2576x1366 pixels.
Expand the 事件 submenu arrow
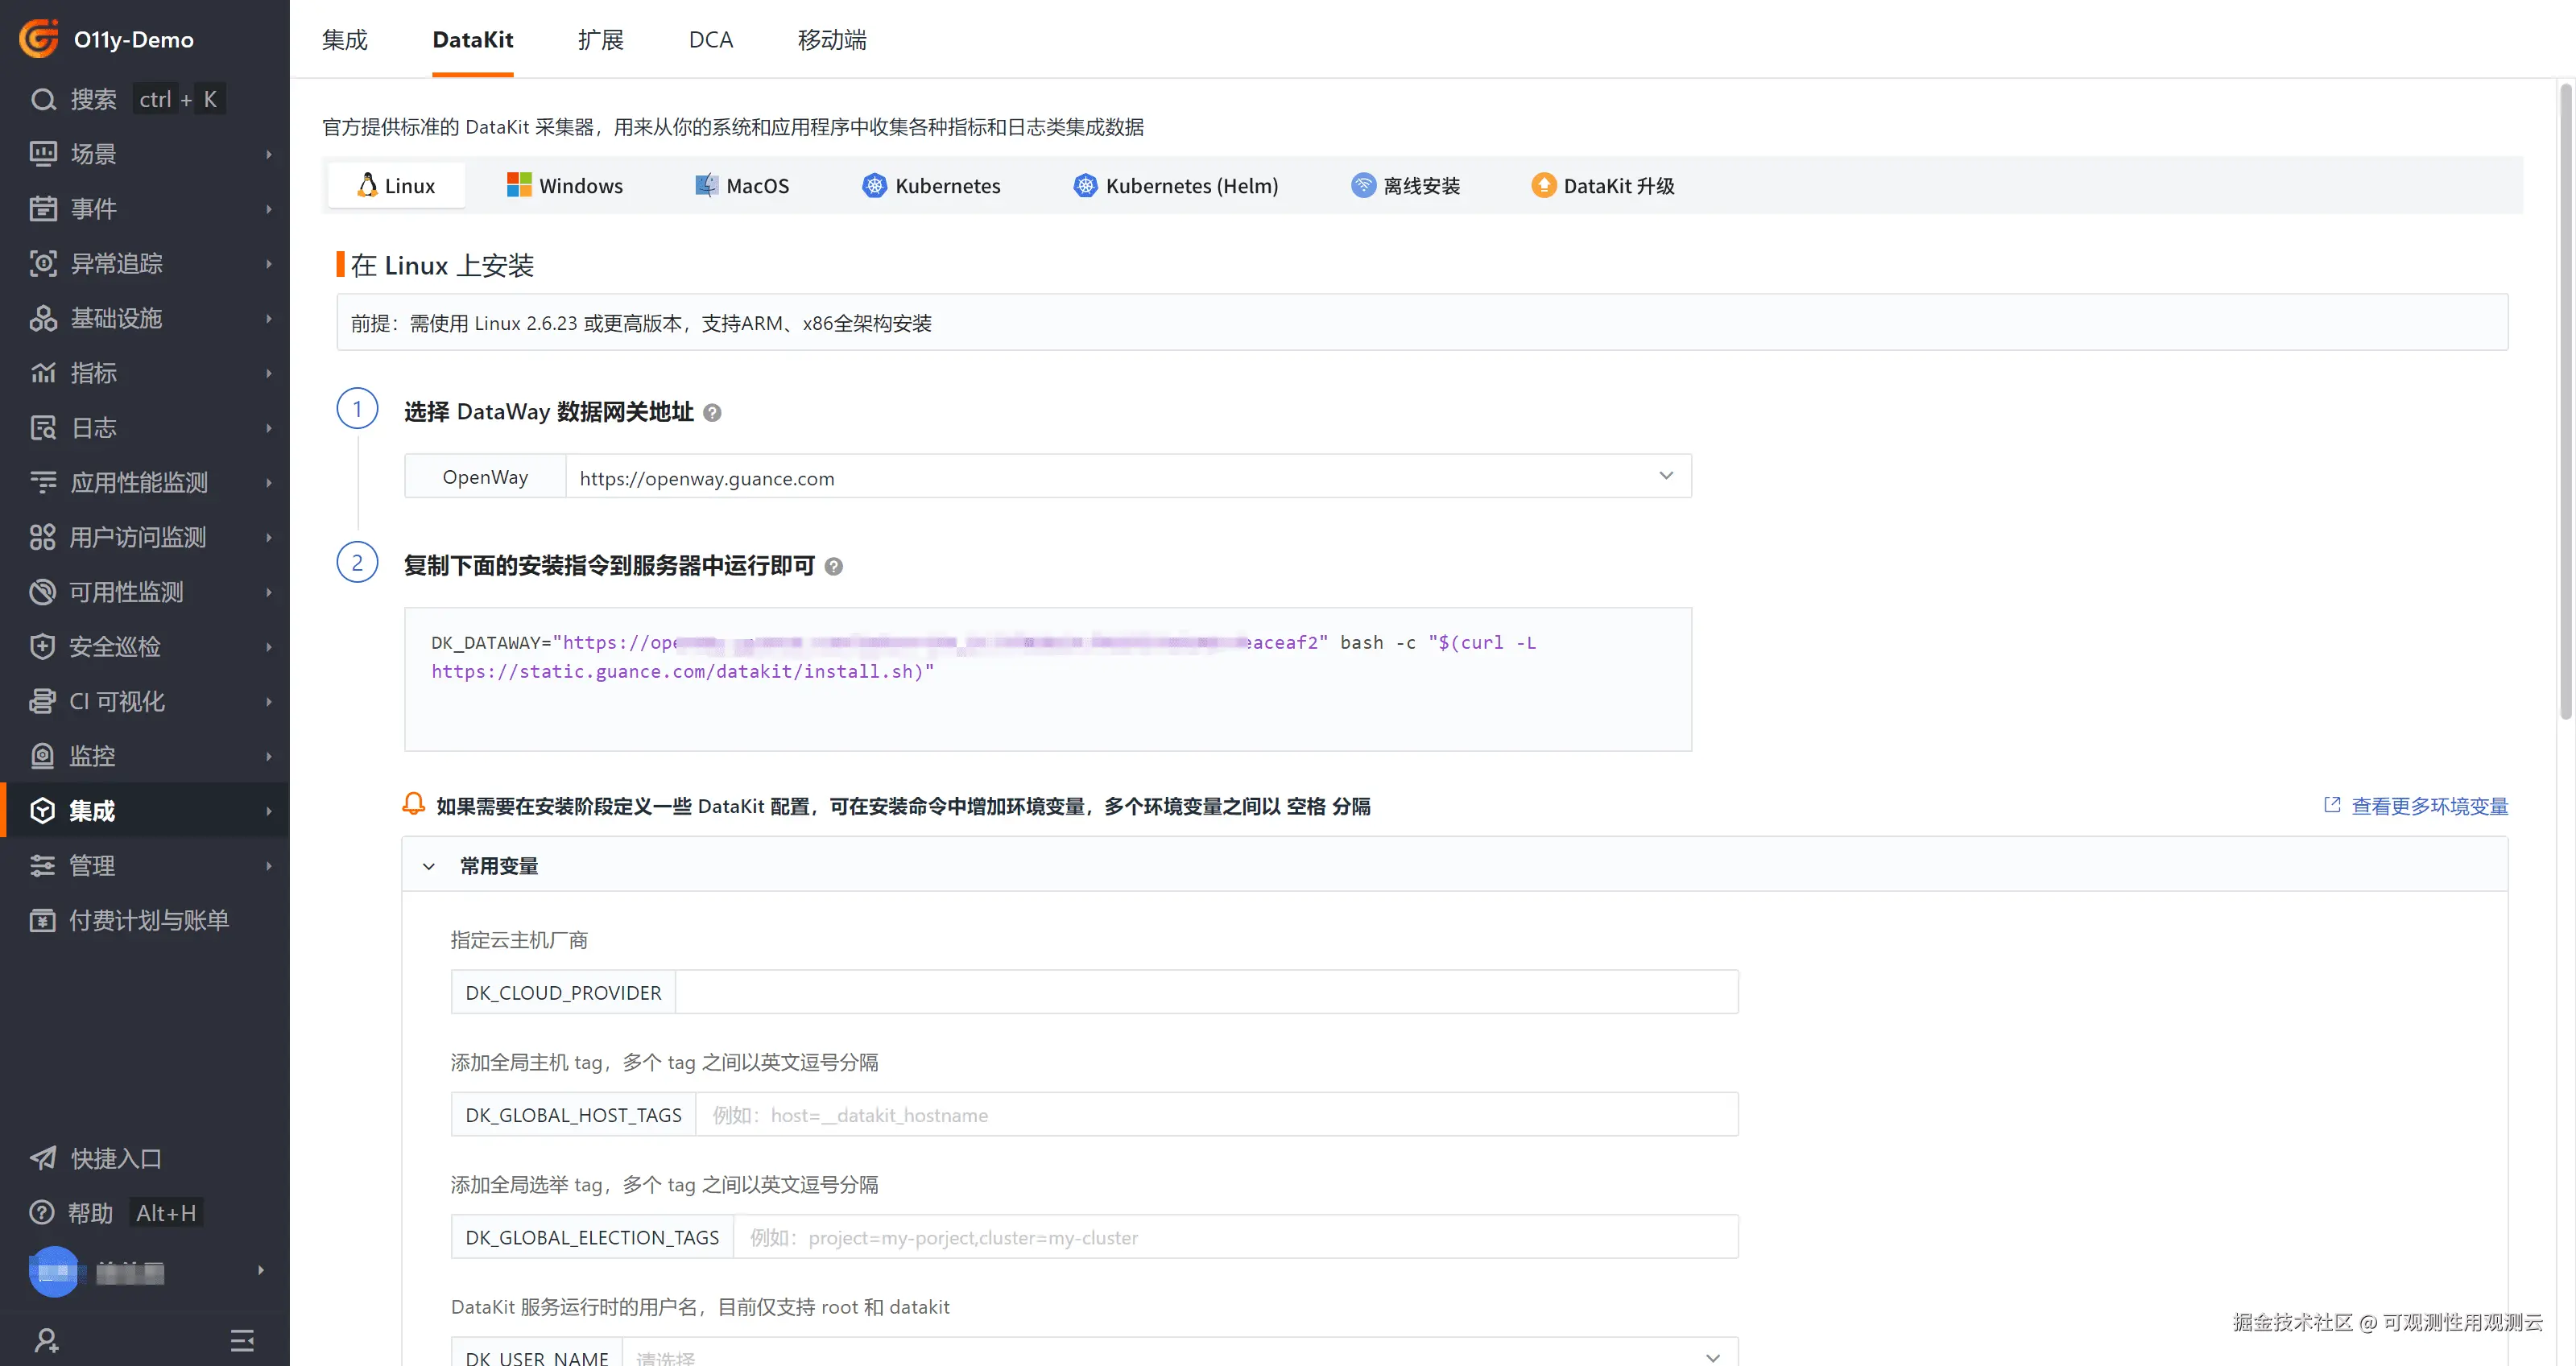click(x=269, y=208)
